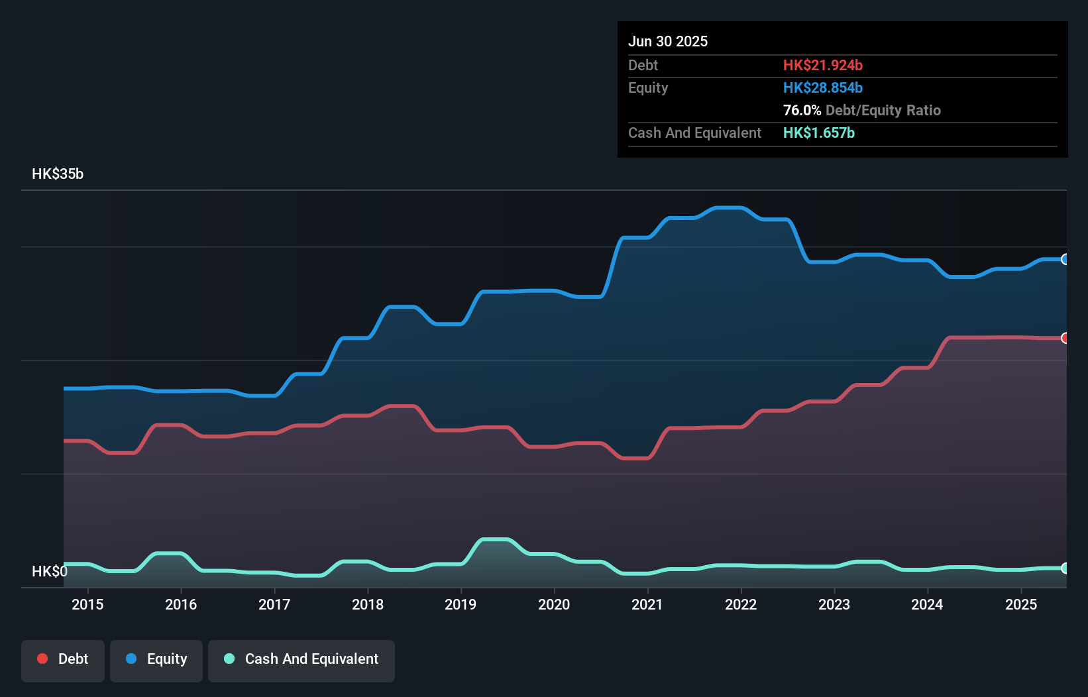This screenshot has height=697, width=1088.
Task: Click the equity line peak near 2022
Action: (x=729, y=207)
